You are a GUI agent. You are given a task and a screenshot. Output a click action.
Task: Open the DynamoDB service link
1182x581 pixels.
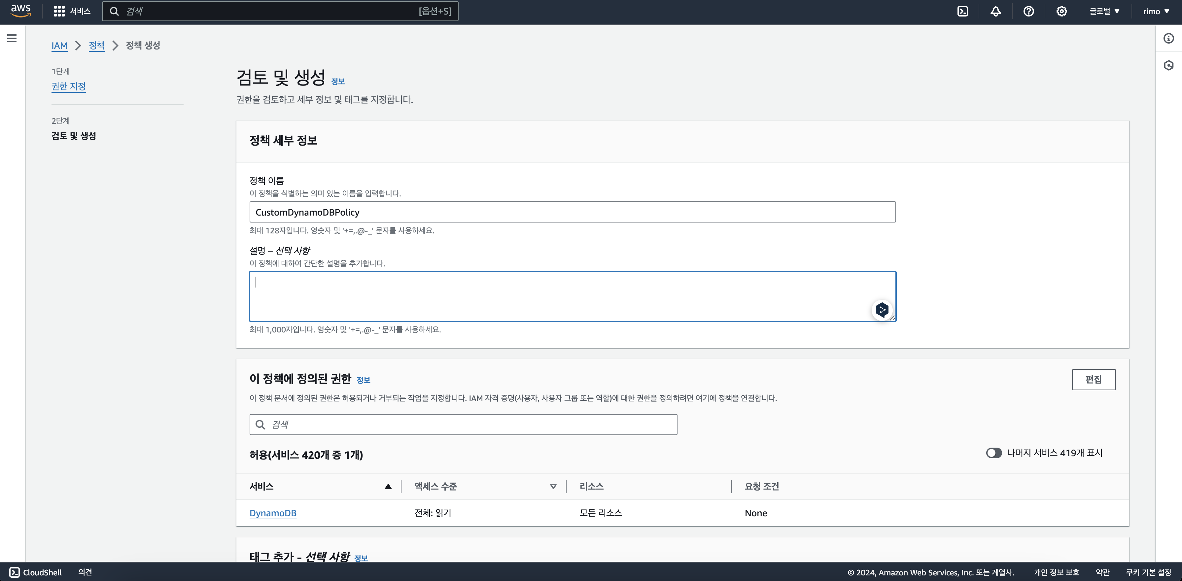coord(273,513)
